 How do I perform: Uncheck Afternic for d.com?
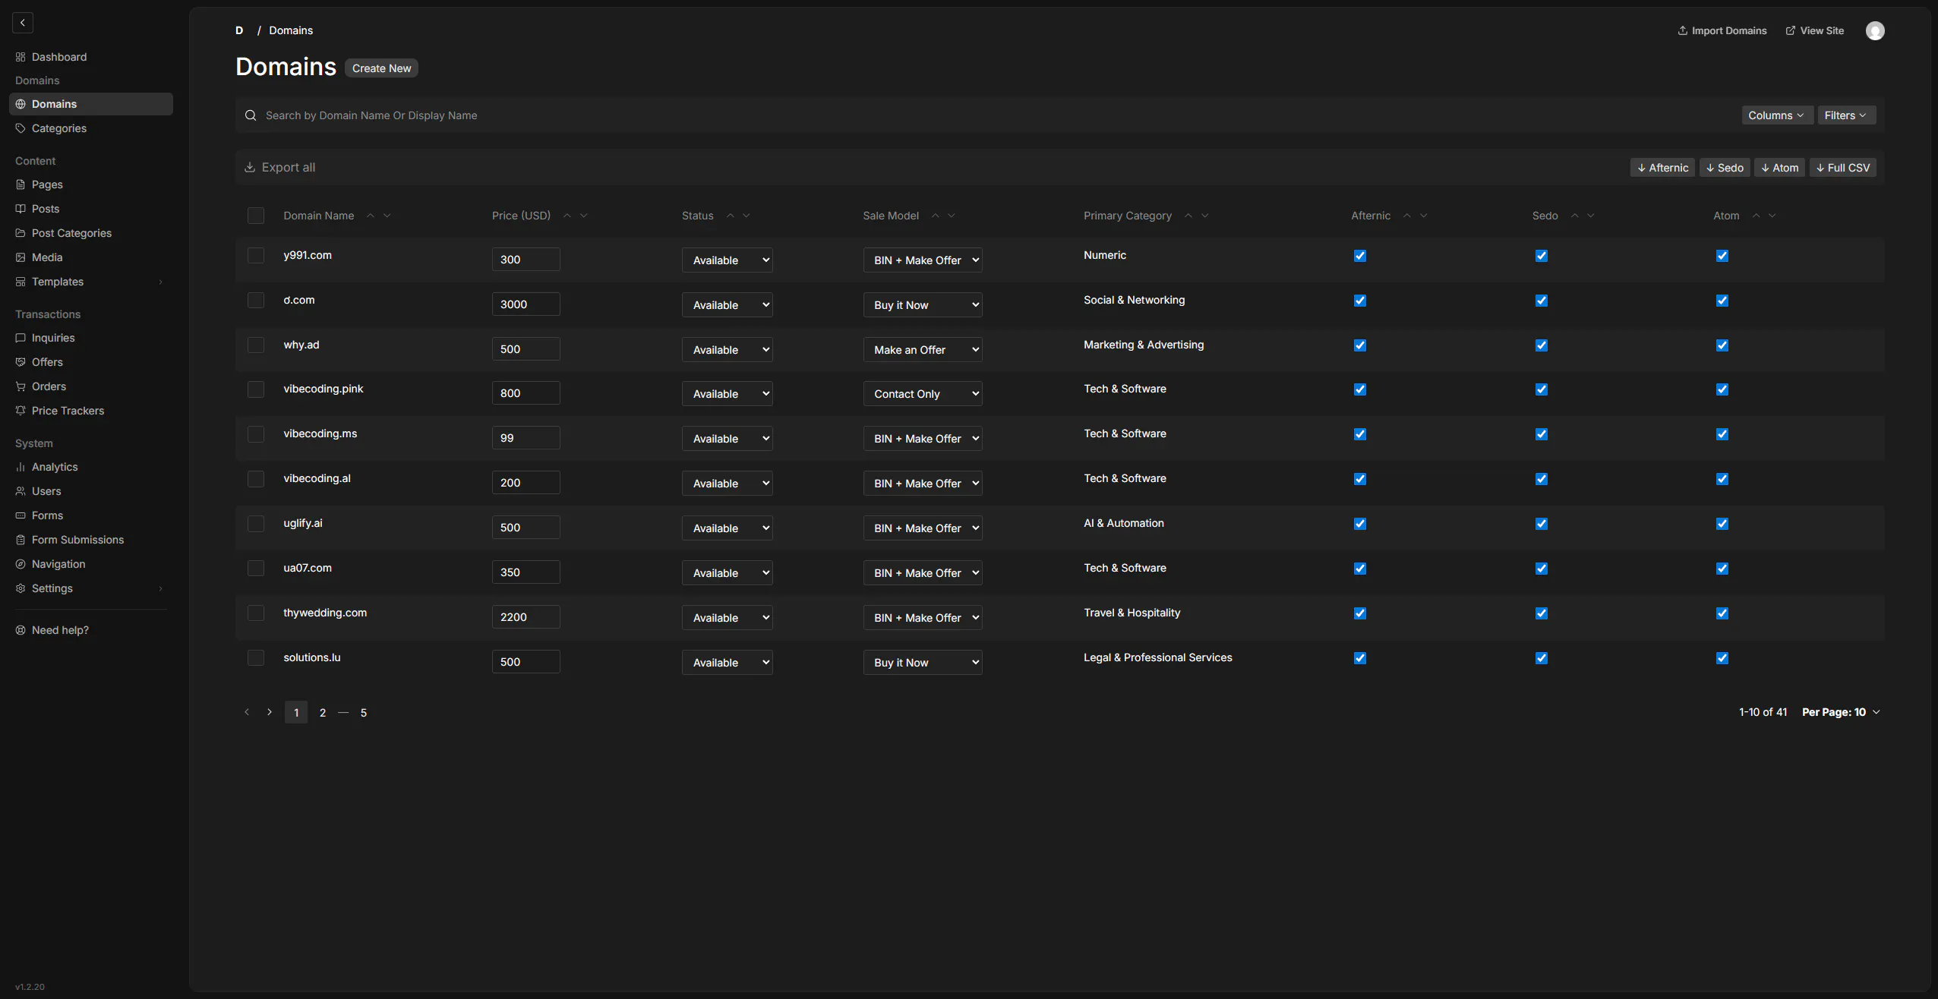coord(1360,301)
